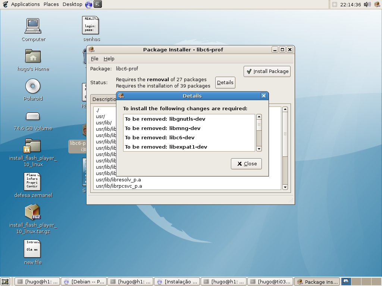Launch the web browser globe icon in panel

89,4
